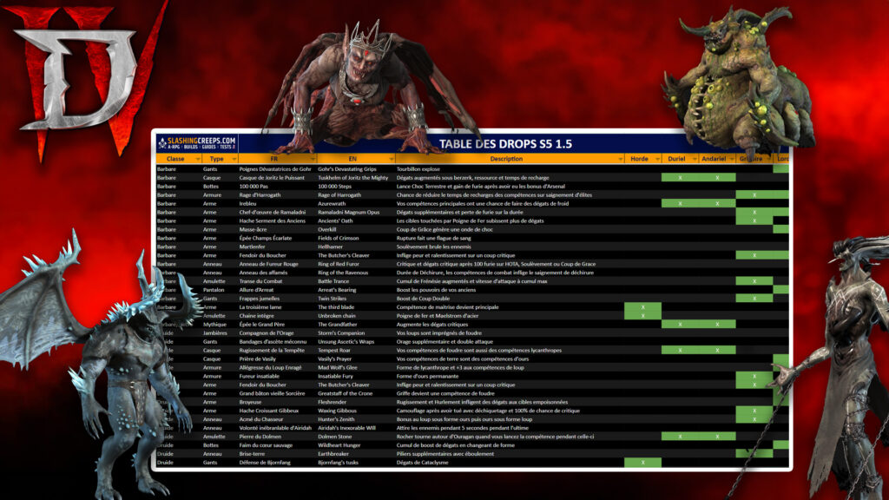Open the Type column filter dropdown
This screenshot has height=500, width=889.
233,160
